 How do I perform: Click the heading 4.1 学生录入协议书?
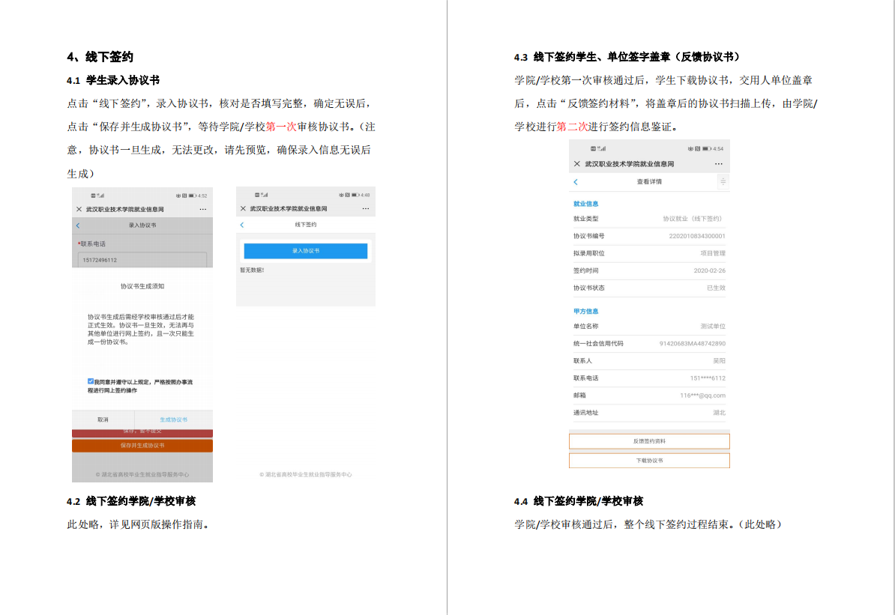113,80
